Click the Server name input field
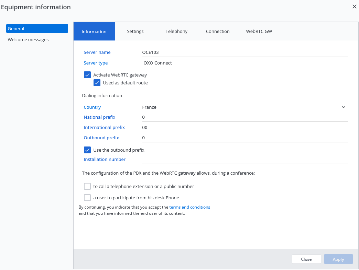 point(244,52)
